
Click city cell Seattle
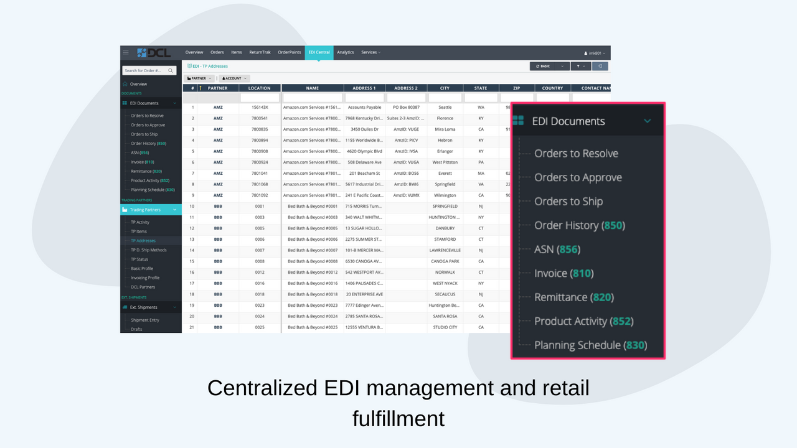tap(445, 107)
